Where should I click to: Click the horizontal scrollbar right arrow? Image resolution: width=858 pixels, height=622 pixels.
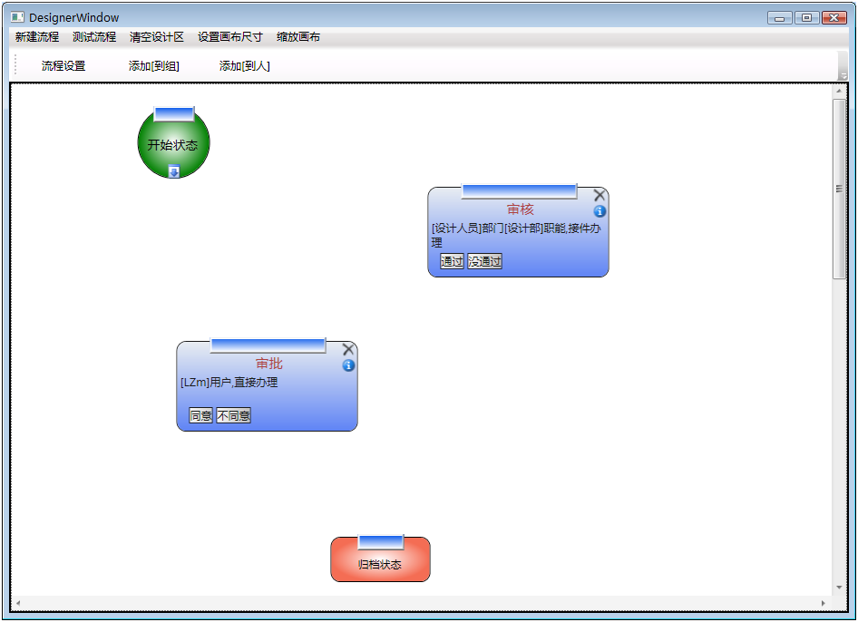click(x=823, y=603)
